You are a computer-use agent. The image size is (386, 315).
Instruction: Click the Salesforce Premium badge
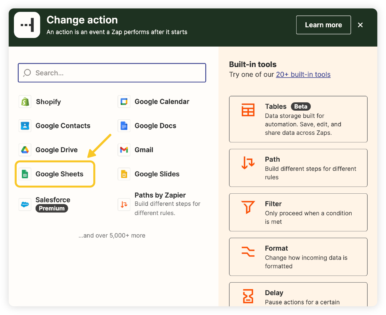[52, 209]
